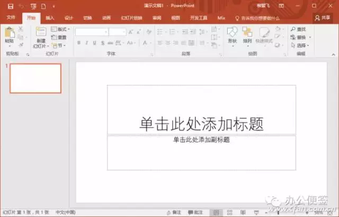Screen dimensions: 339x217
Task: Click the Quick Styles (快速样式) icon
Action: [x=264, y=32]
